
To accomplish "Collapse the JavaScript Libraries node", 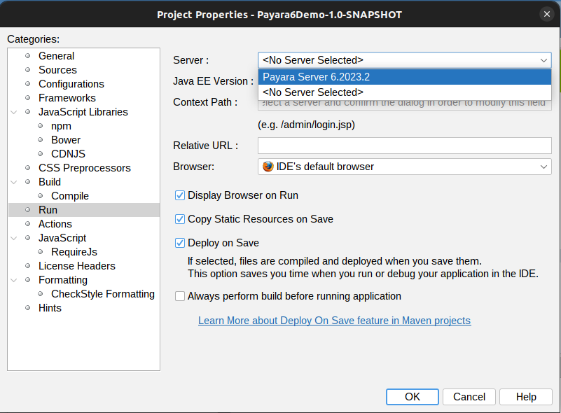I will [13, 112].
